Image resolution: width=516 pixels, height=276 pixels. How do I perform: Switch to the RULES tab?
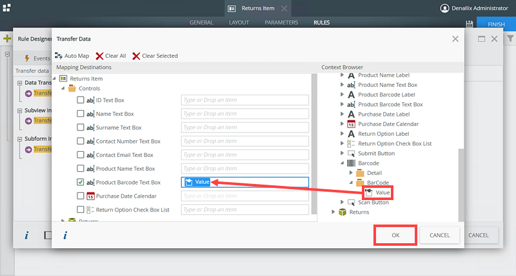321,23
